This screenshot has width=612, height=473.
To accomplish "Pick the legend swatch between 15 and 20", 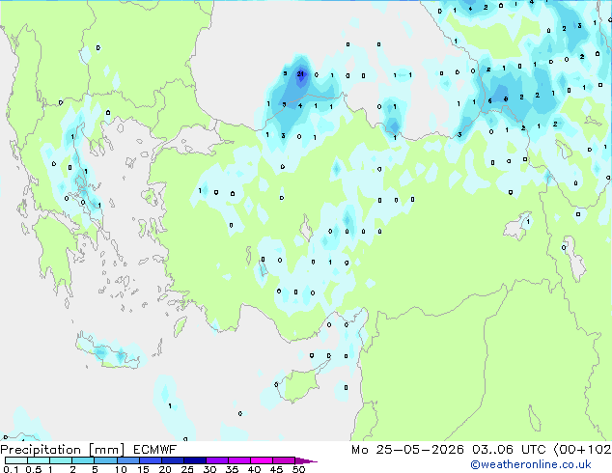I will click(x=150, y=460).
